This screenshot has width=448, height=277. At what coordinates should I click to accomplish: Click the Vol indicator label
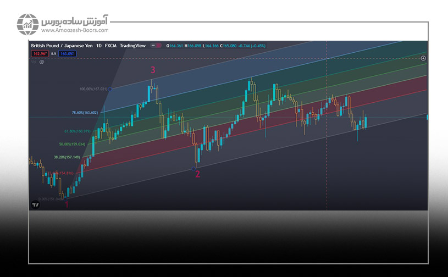(34, 62)
